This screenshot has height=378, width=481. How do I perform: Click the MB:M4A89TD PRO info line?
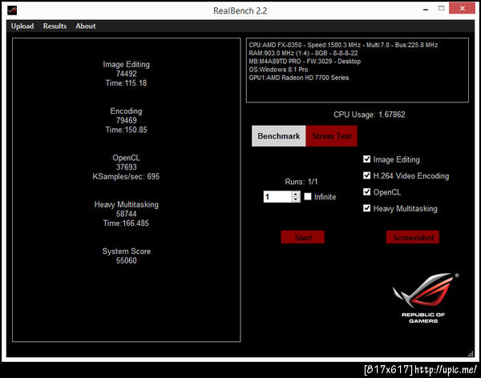pos(305,62)
